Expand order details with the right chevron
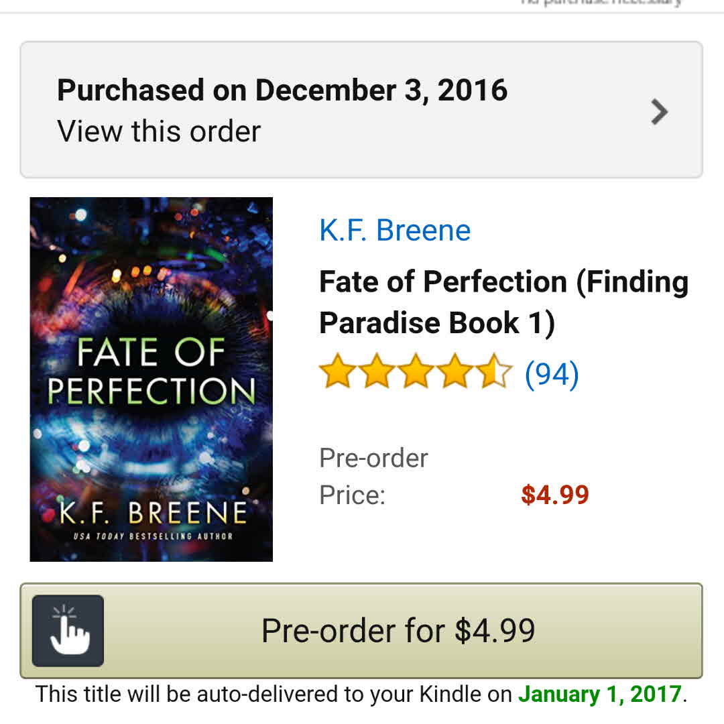 [660, 112]
